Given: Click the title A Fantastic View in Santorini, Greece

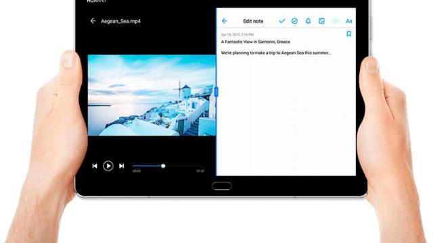Looking at the screenshot, I should point(256,42).
